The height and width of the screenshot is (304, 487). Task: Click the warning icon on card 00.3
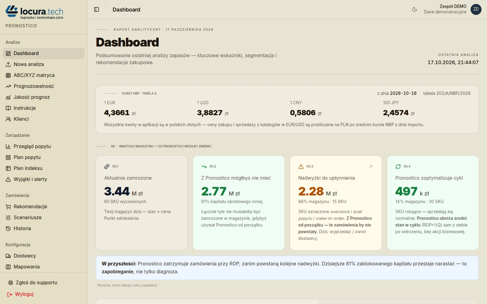301,166
